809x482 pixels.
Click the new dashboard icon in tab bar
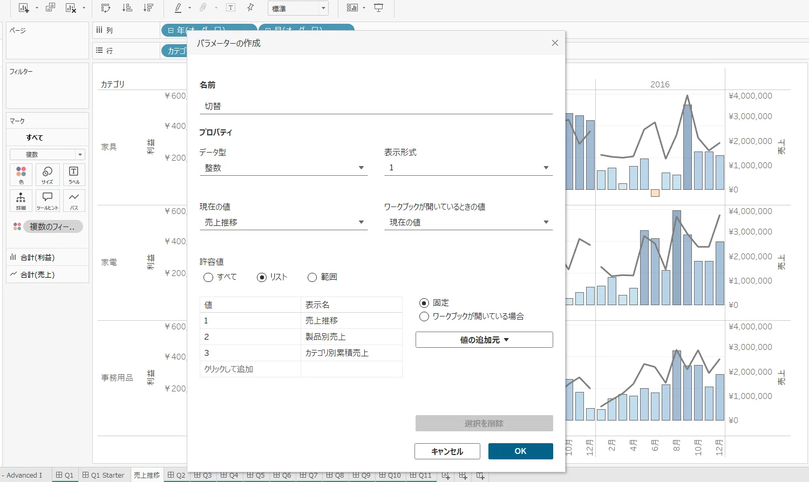click(x=463, y=476)
